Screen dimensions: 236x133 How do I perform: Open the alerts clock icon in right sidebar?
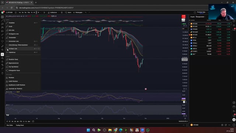[234, 21]
